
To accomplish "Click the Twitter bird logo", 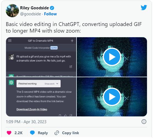I will [144, 7].
